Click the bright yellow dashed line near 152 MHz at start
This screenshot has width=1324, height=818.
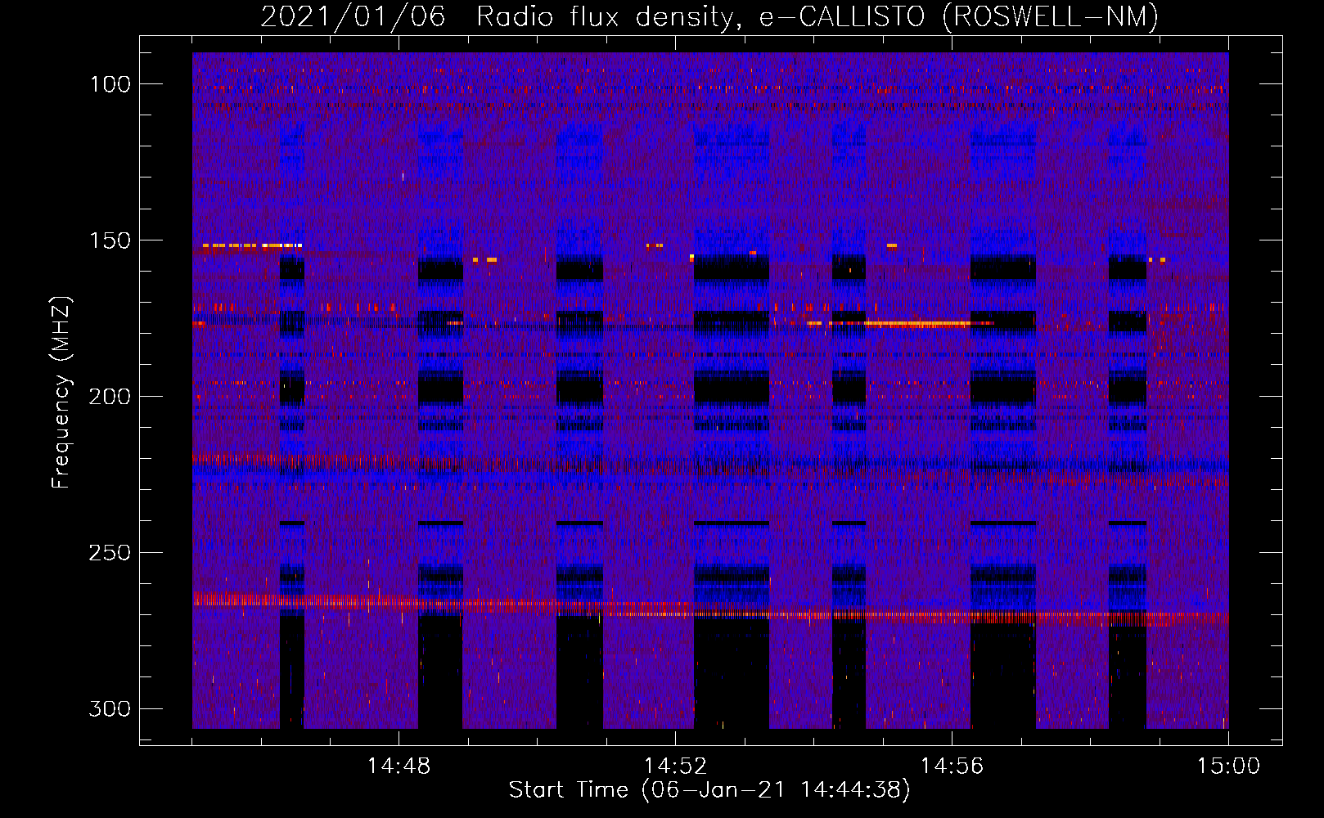pos(252,245)
